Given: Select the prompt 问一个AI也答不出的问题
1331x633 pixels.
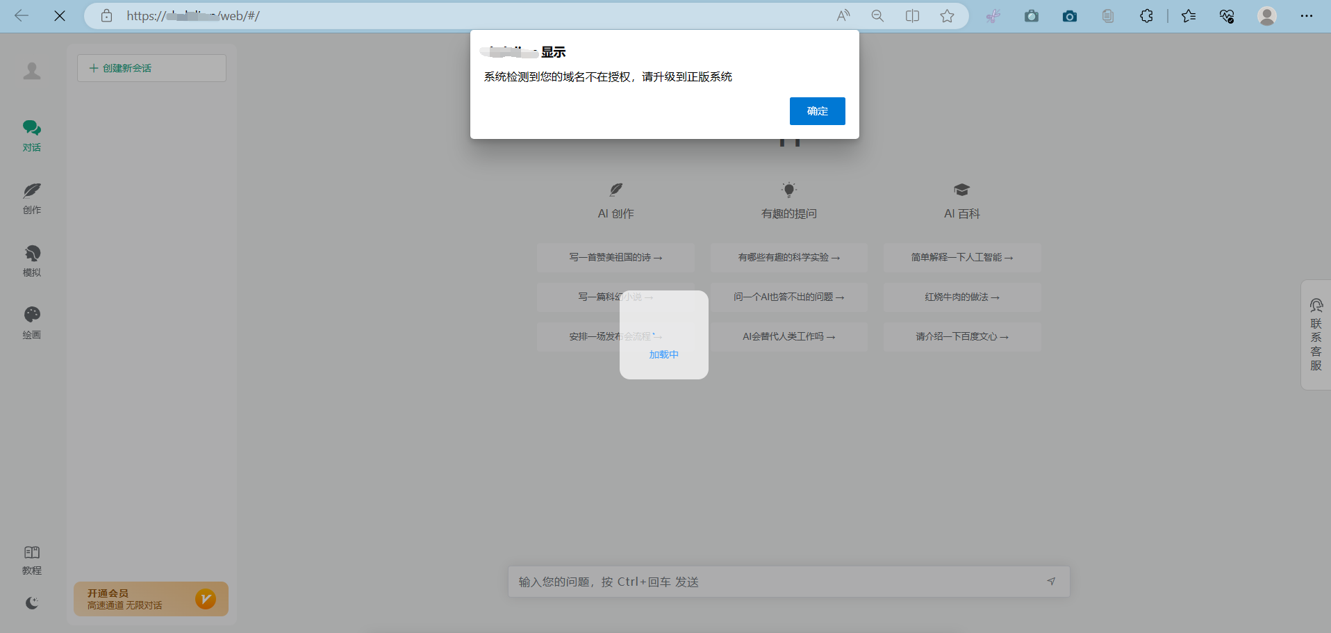Looking at the screenshot, I should (788, 297).
